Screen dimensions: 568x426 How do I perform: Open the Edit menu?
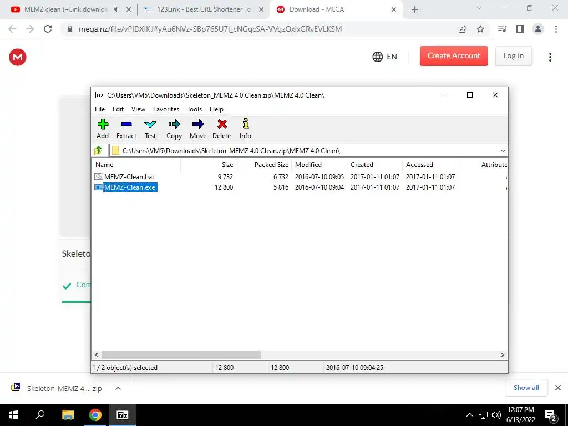[118, 109]
